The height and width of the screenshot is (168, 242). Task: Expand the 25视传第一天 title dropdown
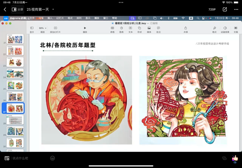pos(53,9)
